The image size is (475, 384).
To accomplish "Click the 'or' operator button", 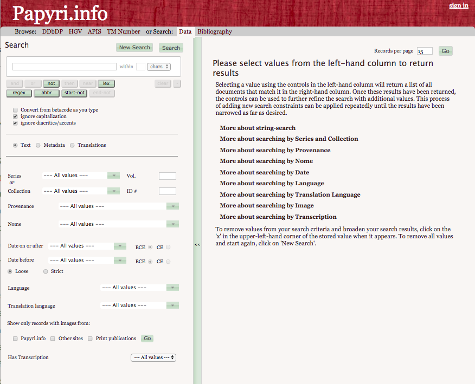I will 33,83.
